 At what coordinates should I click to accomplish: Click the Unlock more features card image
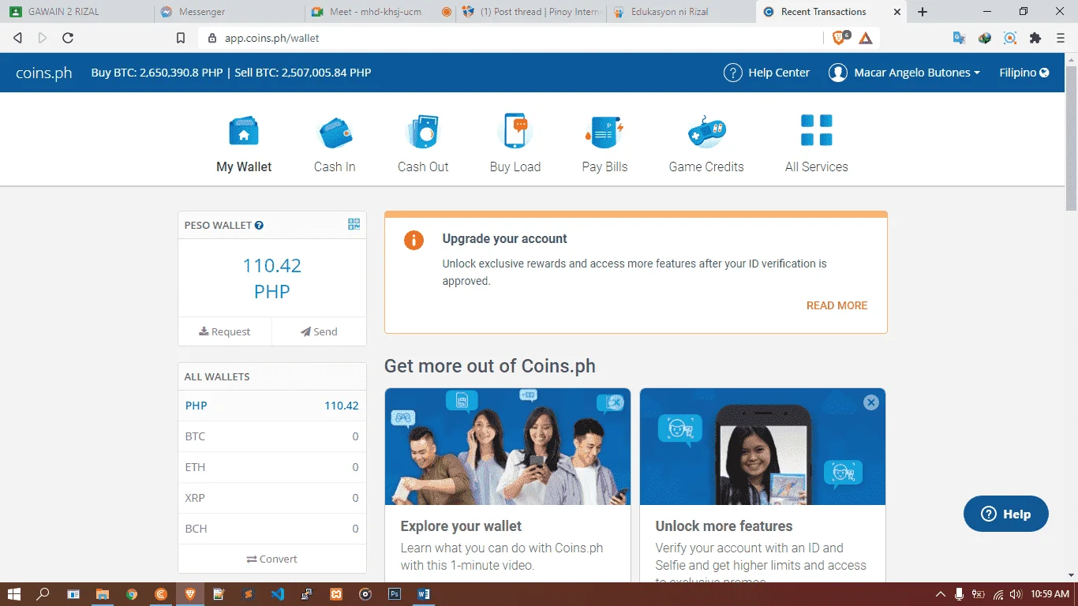tap(762, 447)
